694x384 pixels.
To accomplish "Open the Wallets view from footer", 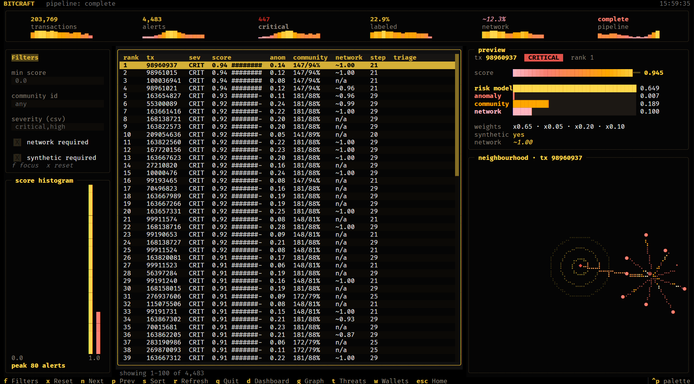I will pyautogui.click(x=391, y=381).
